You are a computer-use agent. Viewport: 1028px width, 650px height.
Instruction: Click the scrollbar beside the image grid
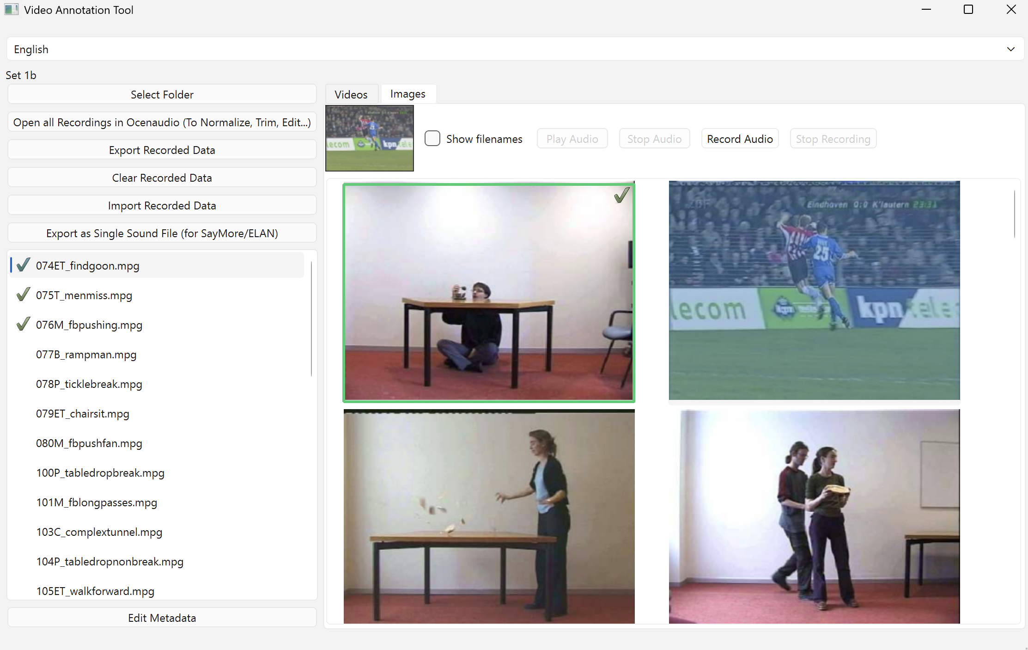click(x=1015, y=214)
